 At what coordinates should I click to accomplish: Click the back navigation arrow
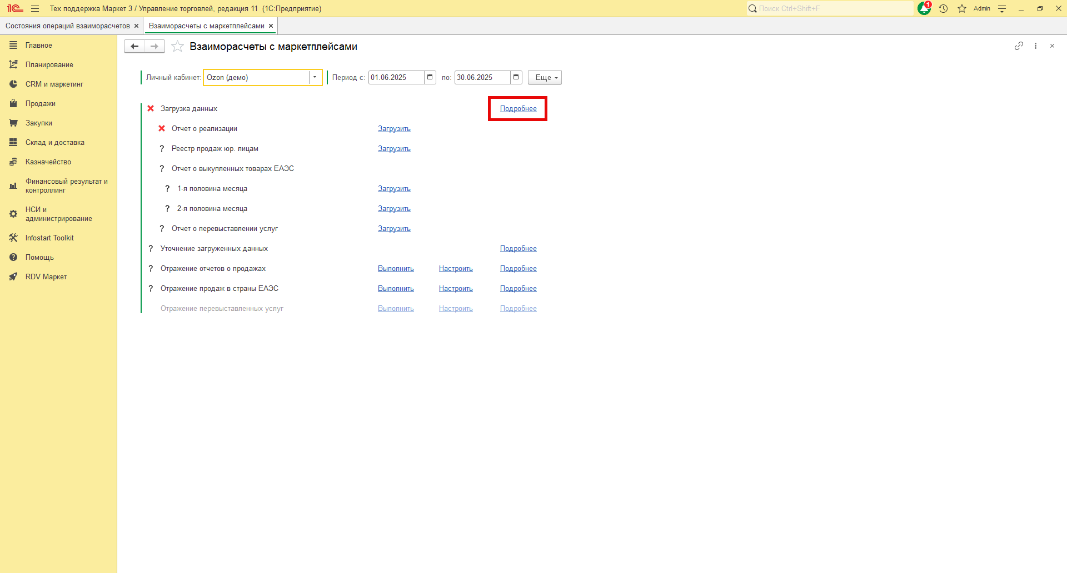(x=134, y=47)
